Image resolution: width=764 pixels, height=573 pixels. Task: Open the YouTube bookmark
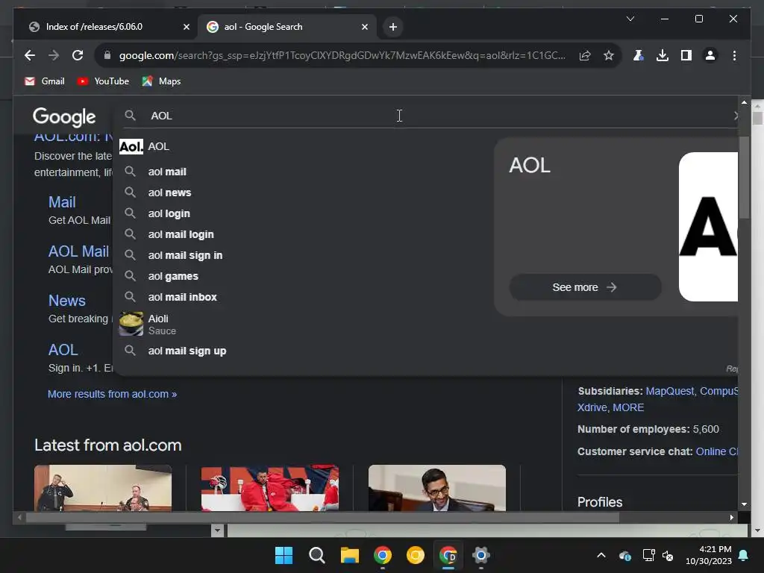[x=103, y=81]
